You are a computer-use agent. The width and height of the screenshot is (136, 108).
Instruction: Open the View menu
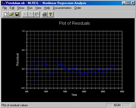38,8
